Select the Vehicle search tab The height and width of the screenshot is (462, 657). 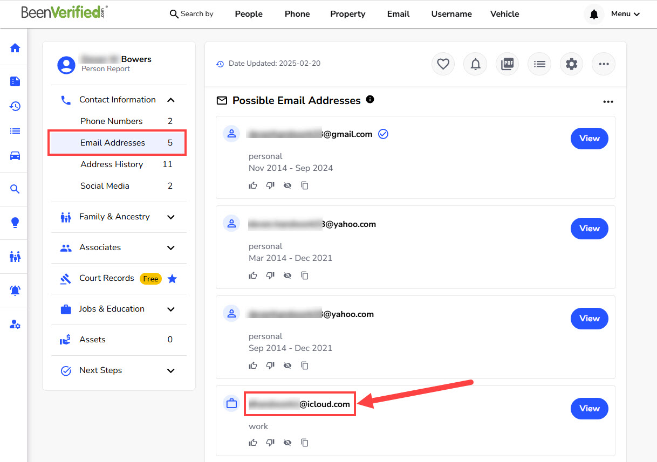click(x=505, y=14)
